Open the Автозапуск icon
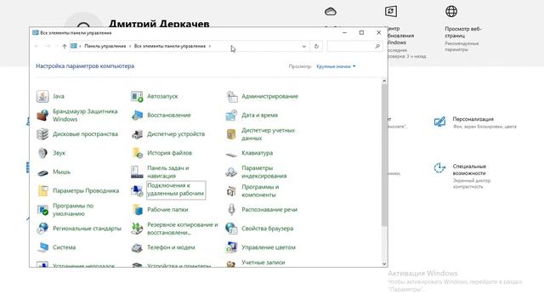This screenshot has width=544, height=306. (137, 96)
